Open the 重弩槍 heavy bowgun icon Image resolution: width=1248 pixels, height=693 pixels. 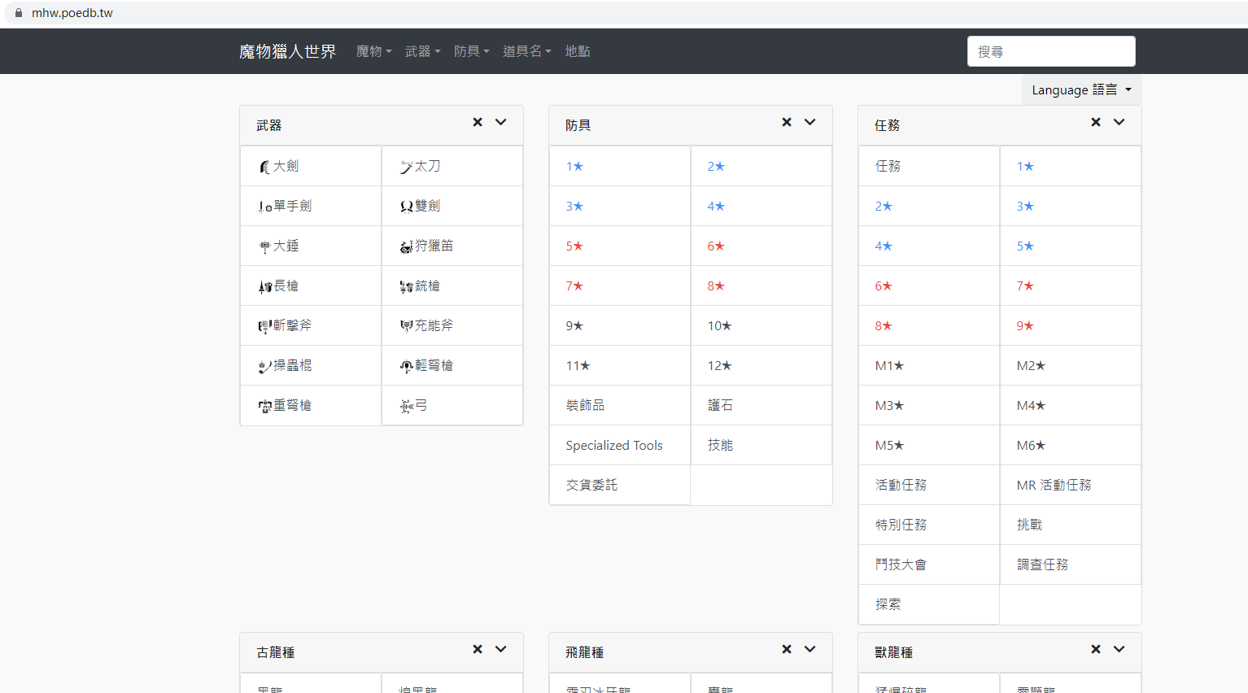coord(264,406)
